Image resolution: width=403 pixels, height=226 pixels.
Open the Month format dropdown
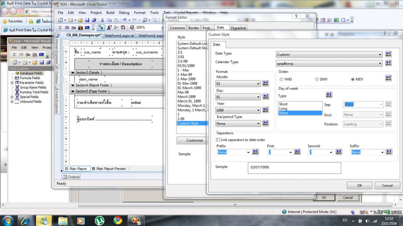(258, 84)
